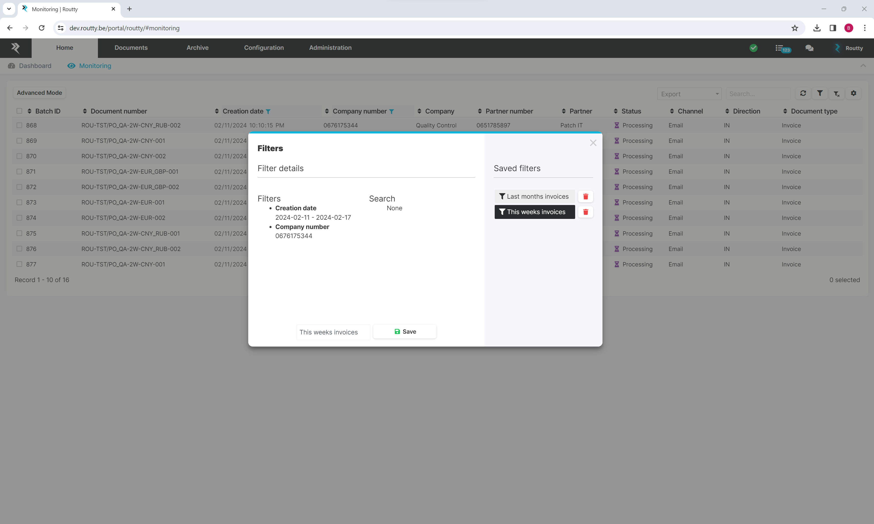This screenshot has height=524, width=874.
Task: Open the Export dropdown
Action: [x=689, y=94]
